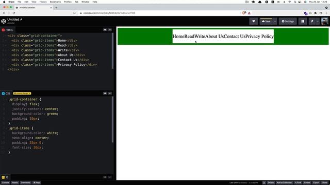Close the 'A Pen by' tab

(x=51, y=8)
